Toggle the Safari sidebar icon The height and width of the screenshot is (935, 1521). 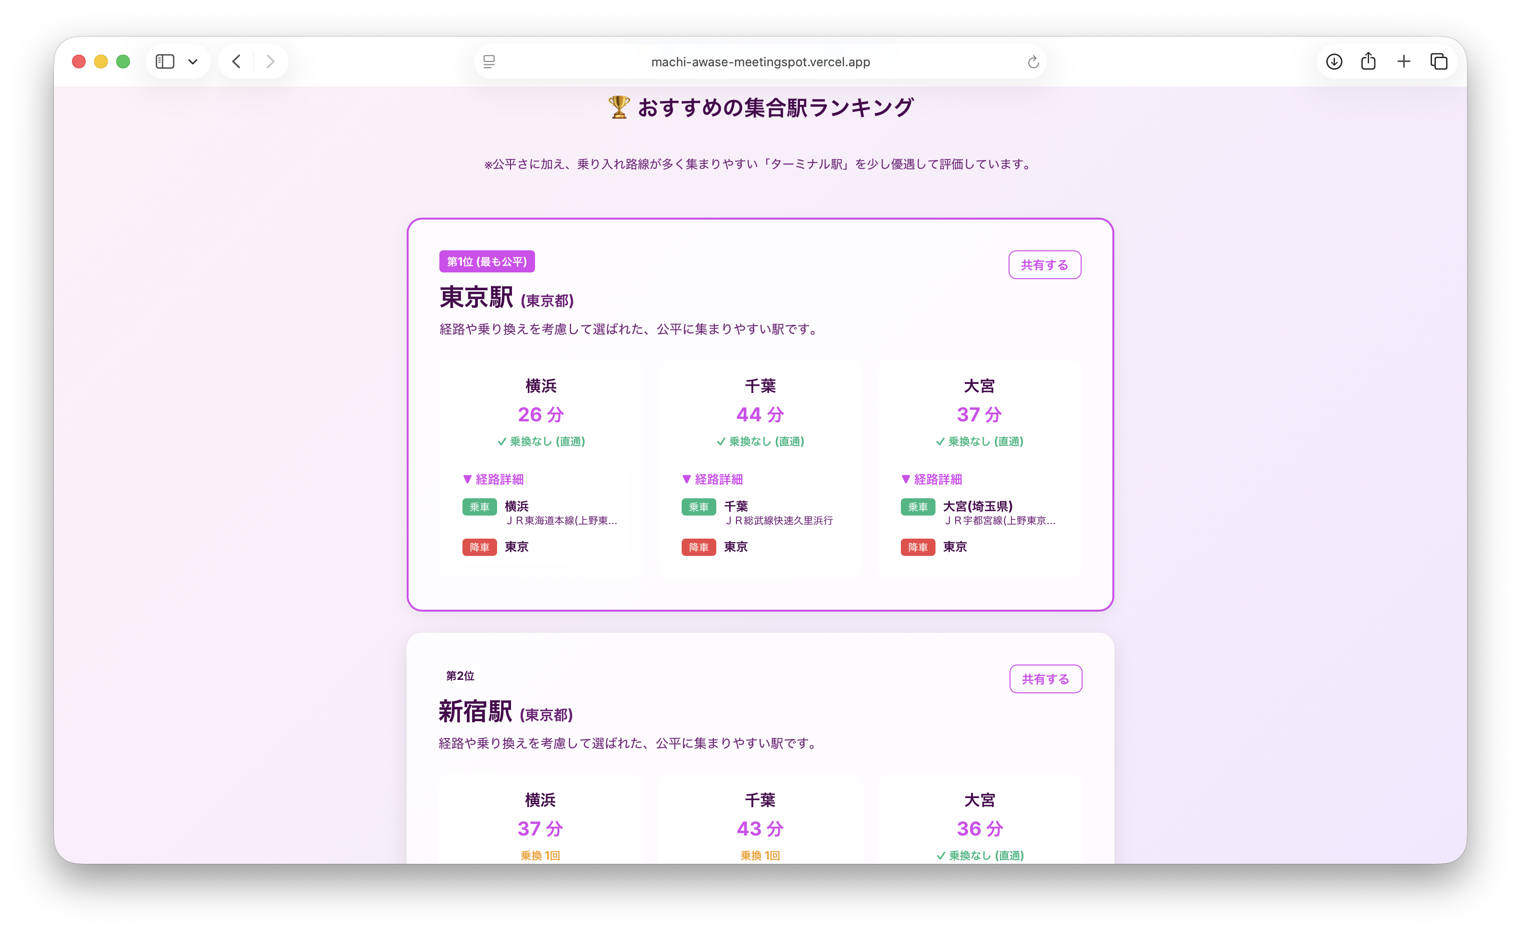coord(164,61)
